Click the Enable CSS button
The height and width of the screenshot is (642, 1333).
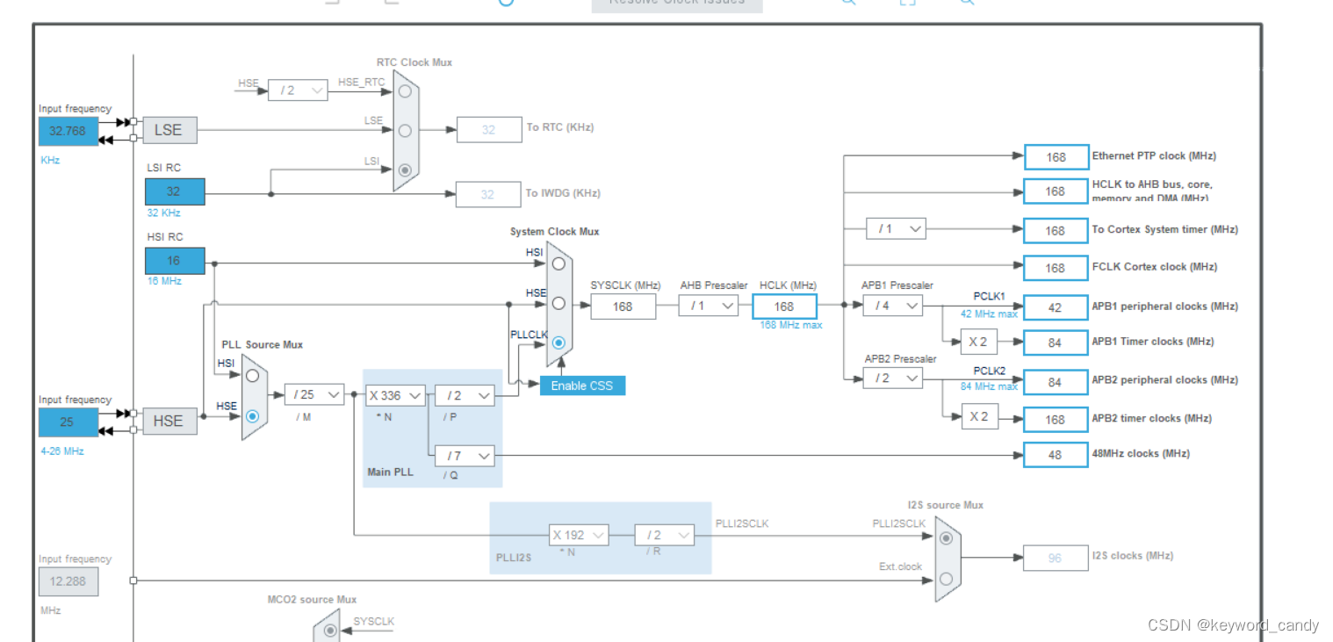583,386
